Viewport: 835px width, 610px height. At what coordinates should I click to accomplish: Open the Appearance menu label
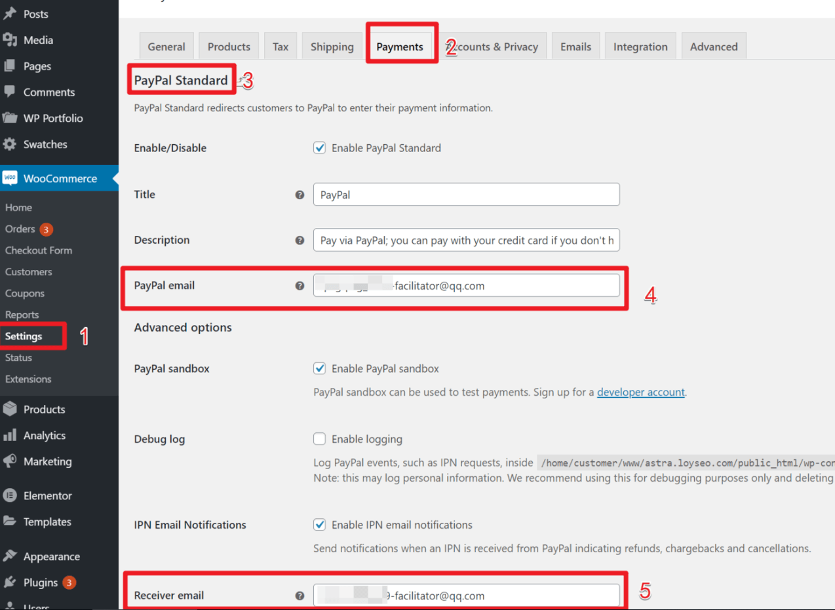[x=52, y=557]
